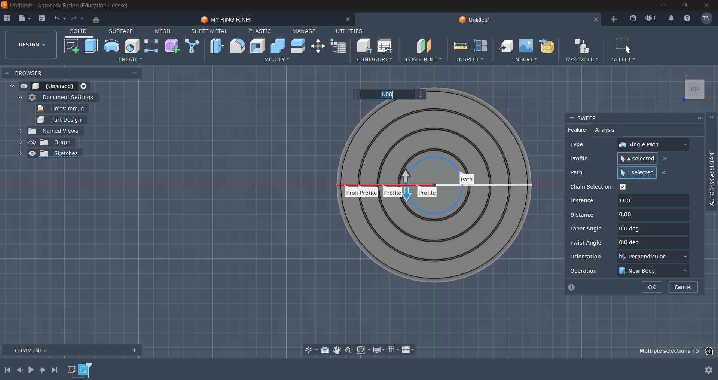Switch to the MESH tab
Viewport: 718px width, 380px height.
tap(163, 31)
